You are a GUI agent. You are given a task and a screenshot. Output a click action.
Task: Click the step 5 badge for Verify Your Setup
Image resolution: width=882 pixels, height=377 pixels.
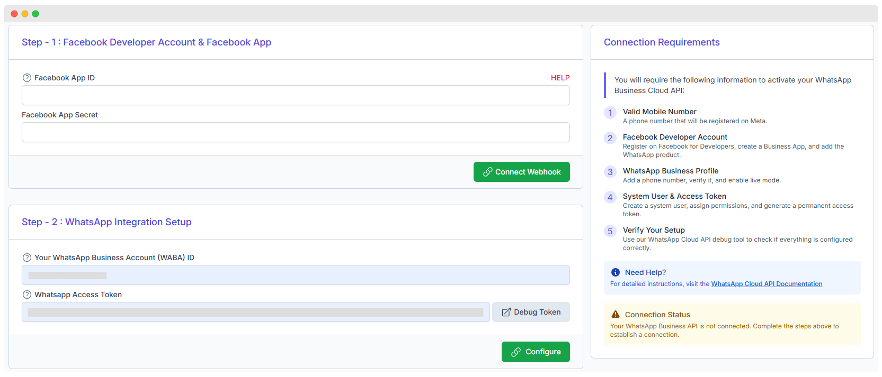610,231
